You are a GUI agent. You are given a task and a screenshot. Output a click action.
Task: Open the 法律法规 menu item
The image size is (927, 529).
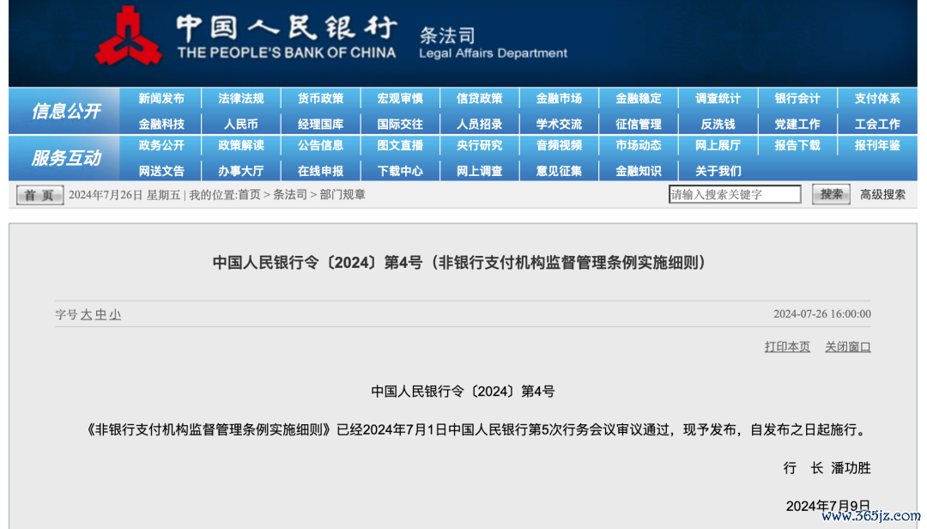[x=241, y=99]
